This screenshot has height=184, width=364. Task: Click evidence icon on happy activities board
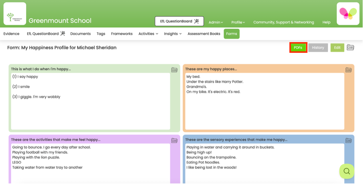click(174, 140)
